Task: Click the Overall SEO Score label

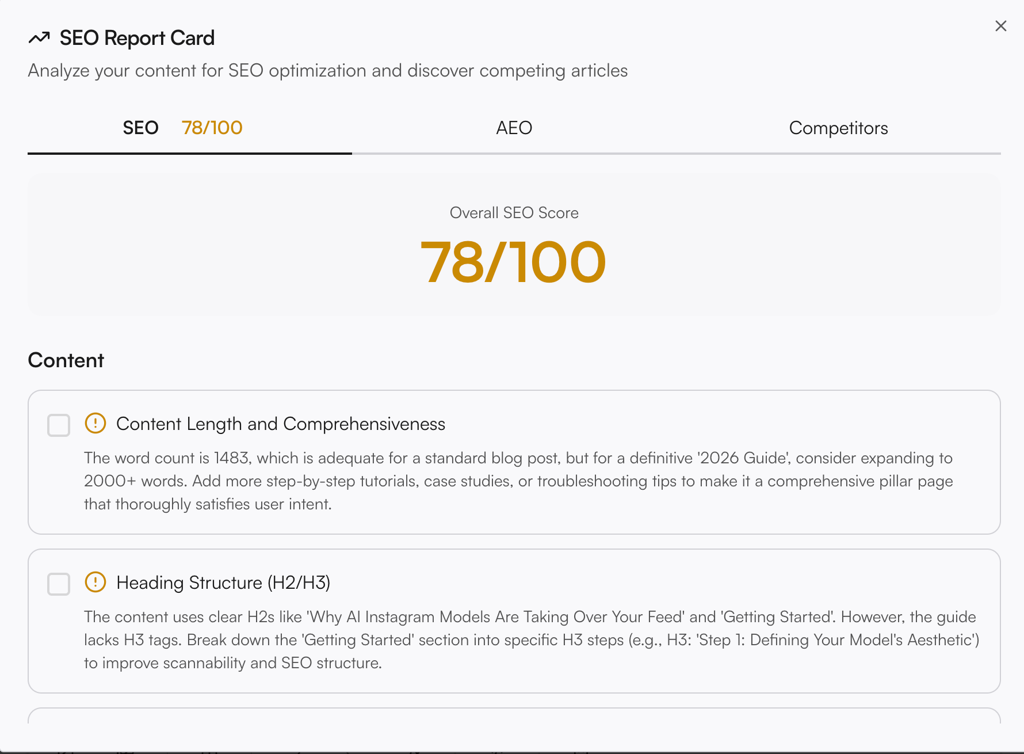Action: tap(514, 213)
